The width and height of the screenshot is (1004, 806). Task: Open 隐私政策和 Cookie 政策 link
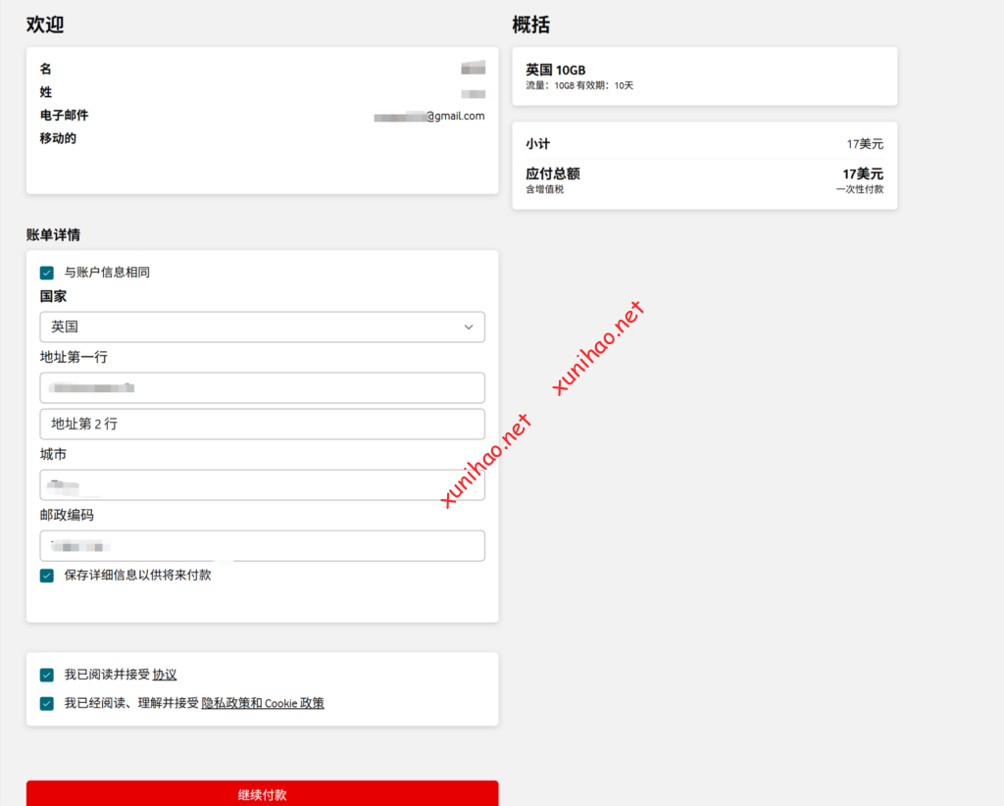(263, 703)
